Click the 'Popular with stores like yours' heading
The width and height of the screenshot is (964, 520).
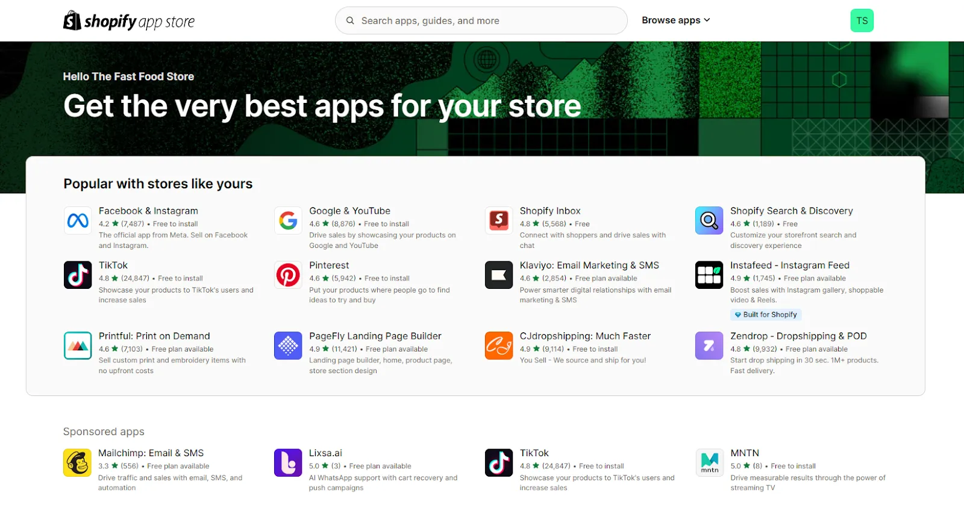click(x=158, y=184)
